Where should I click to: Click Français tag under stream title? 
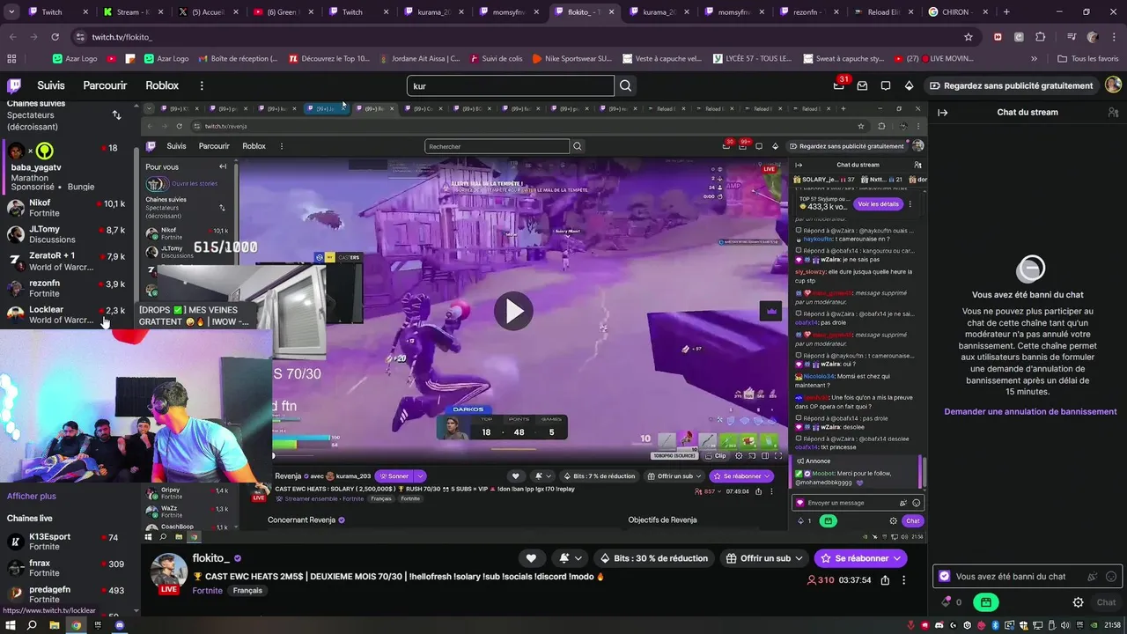coord(247,591)
